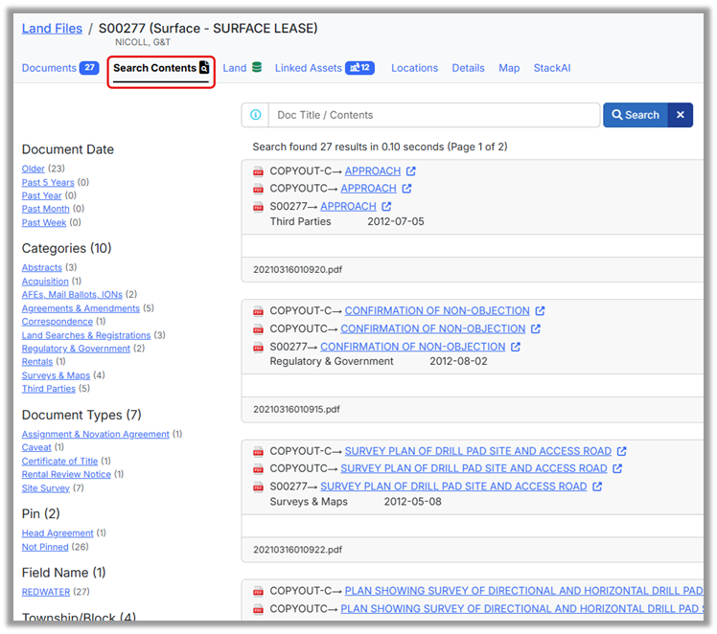Click into the Doc Title / Contents field

pyautogui.click(x=433, y=115)
